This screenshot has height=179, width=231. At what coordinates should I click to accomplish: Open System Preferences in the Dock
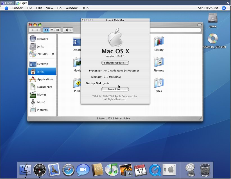tap(169, 169)
